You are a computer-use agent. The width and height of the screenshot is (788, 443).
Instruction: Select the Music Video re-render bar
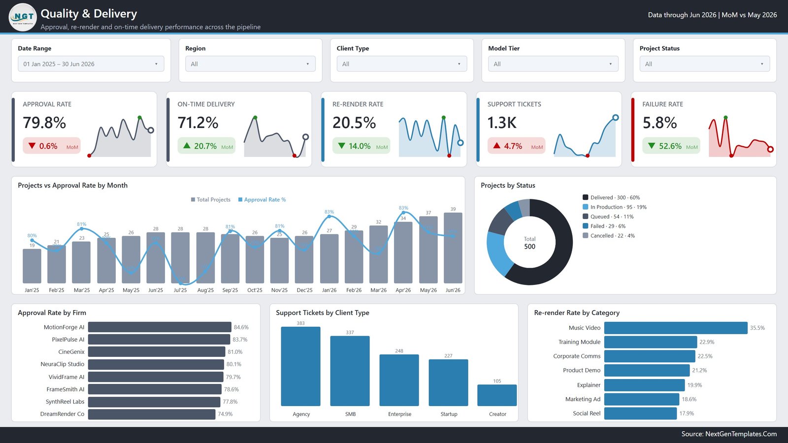(x=676, y=328)
